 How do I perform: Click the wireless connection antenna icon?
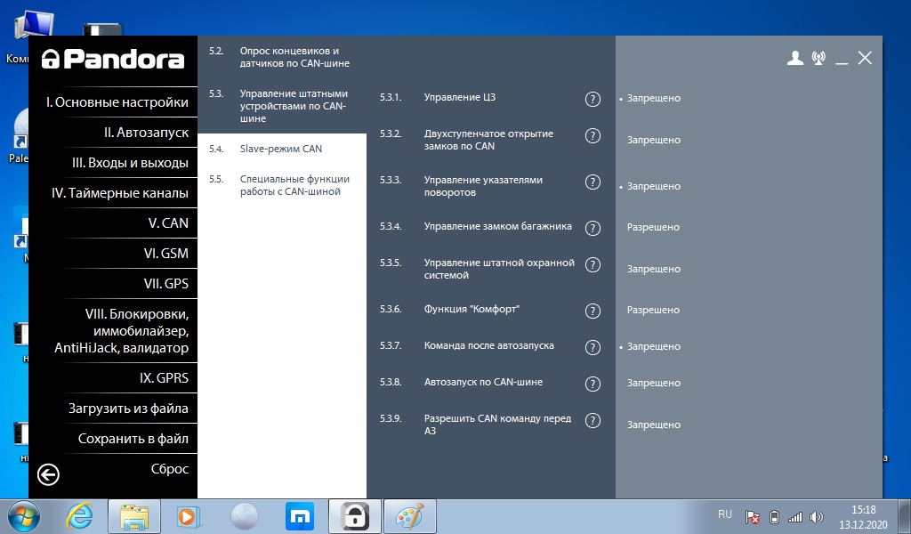tap(818, 59)
